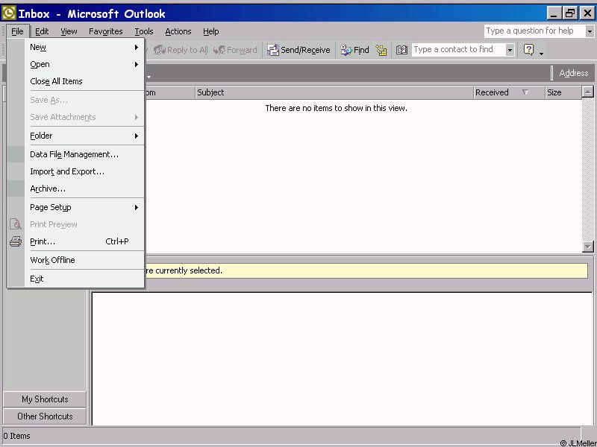Sort by the Received column header
The width and height of the screenshot is (597, 447).
coord(493,92)
